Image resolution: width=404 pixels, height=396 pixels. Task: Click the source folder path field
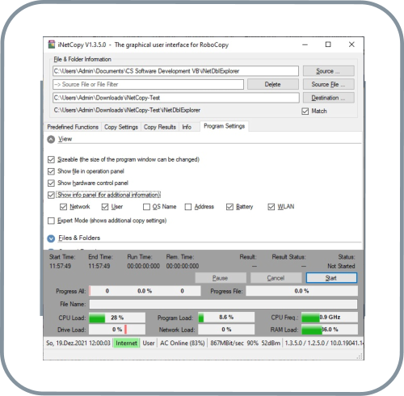[x=175, y=71]
